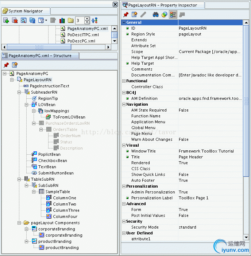251x256 pixels.
Task: Decrease the level spinner value below 3
Action: point(87,22)
